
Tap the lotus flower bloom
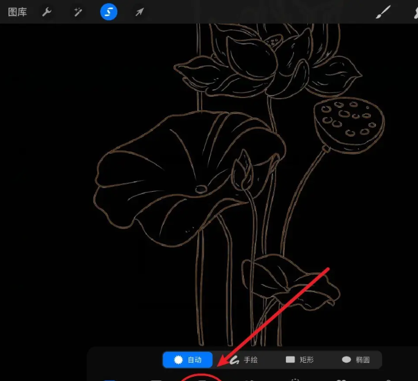click(268, 61)
